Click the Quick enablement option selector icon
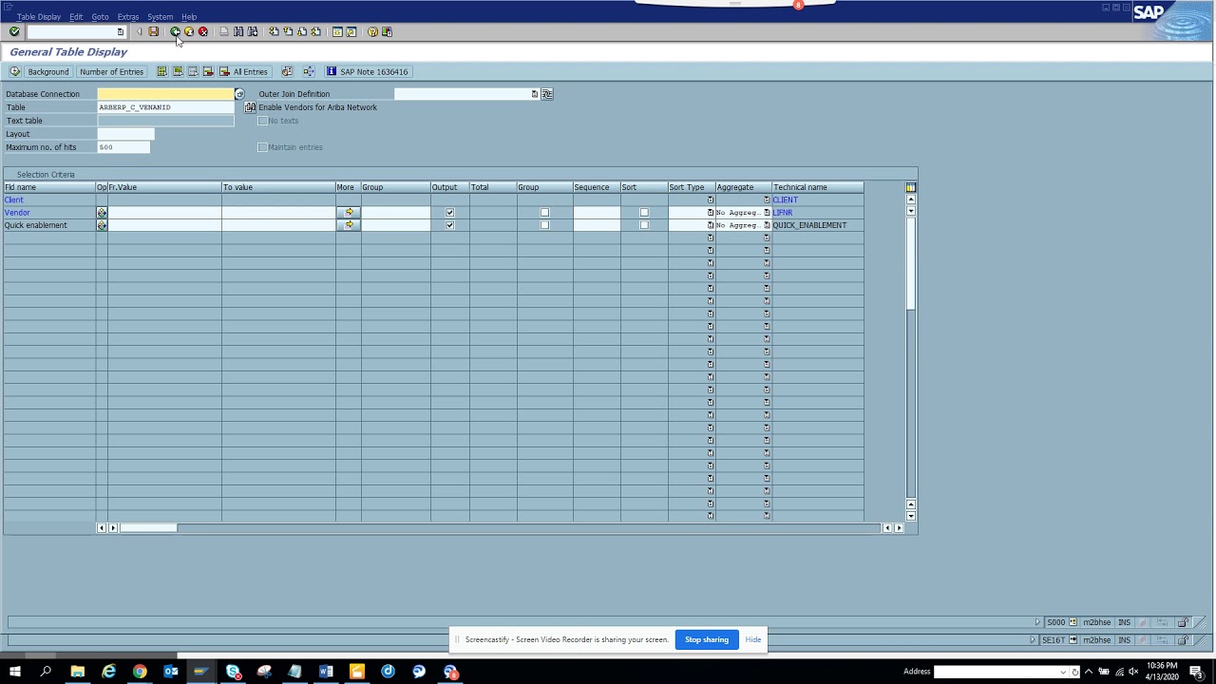The height and width of the screenshot is (684, 1216). coord(102,225)
